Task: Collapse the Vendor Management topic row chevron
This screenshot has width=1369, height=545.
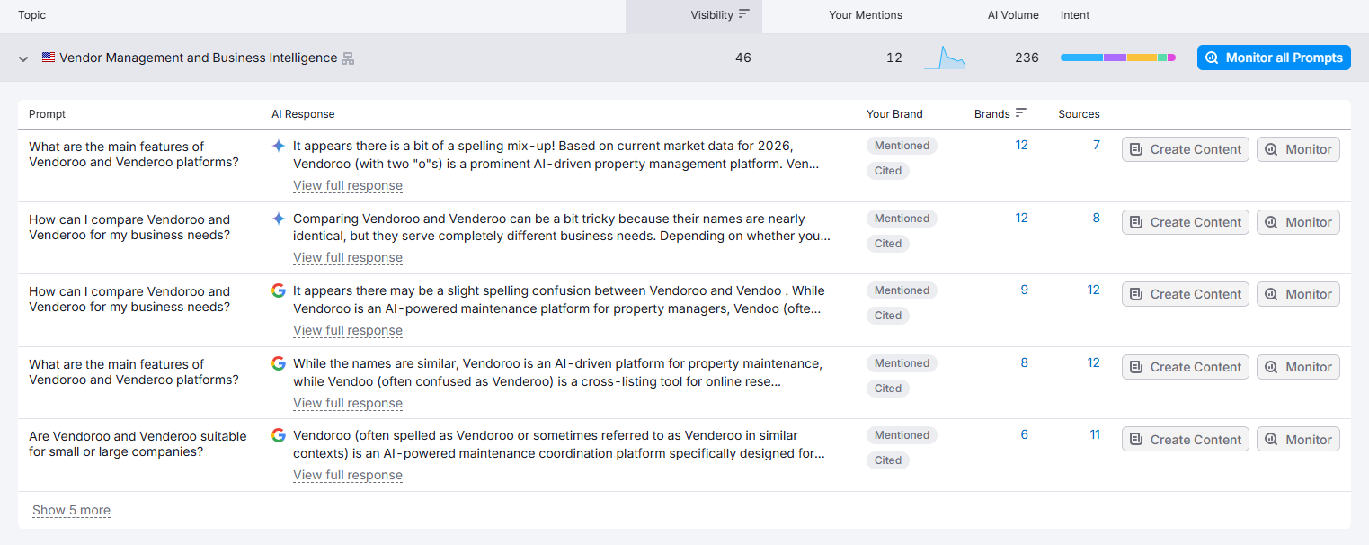Action: [22, 58]
